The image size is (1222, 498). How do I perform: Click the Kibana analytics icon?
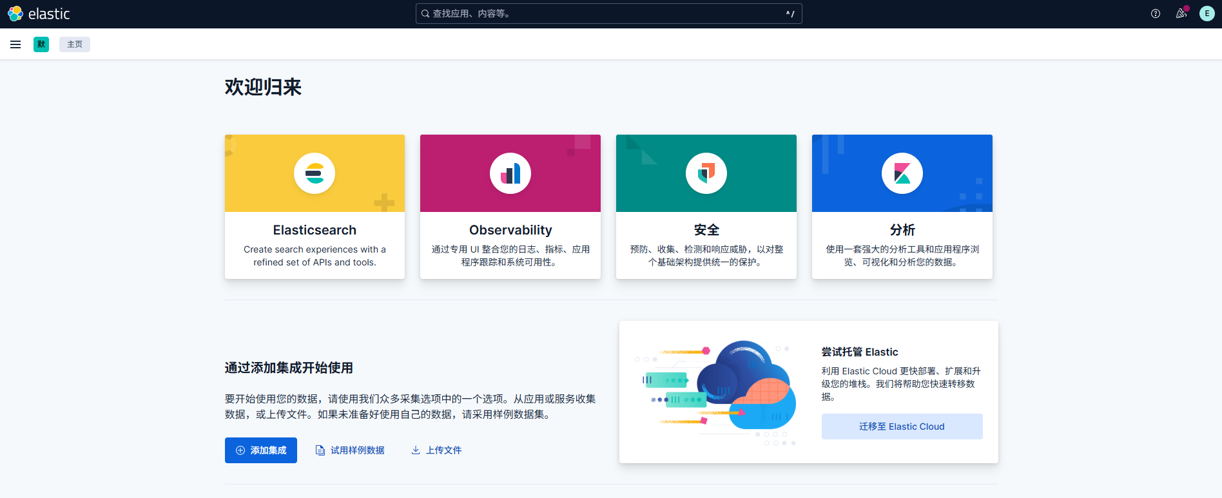tap(902, 173)
